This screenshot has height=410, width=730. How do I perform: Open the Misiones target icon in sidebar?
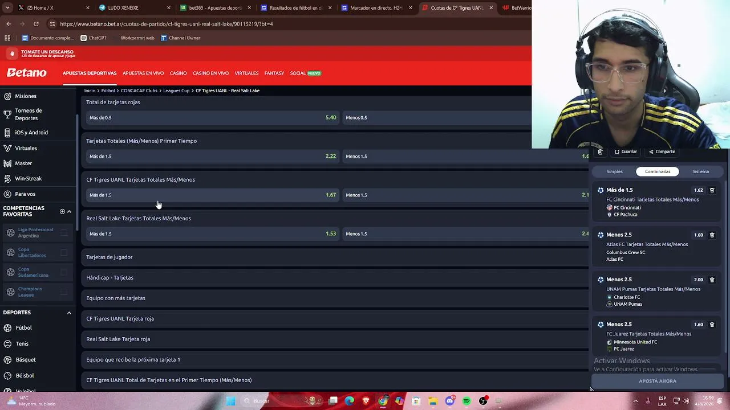pos(7,96)
